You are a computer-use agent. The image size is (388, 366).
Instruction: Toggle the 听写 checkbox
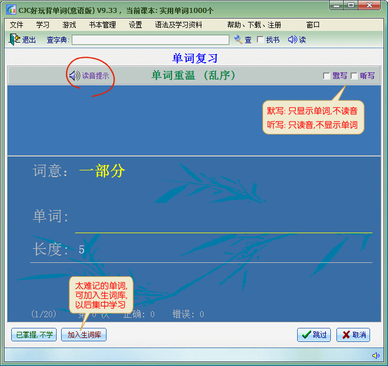354,76
